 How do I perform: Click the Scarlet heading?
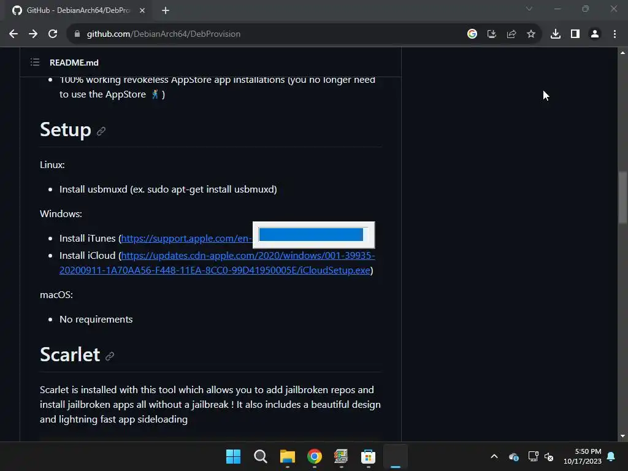click(x=70, y=354)
